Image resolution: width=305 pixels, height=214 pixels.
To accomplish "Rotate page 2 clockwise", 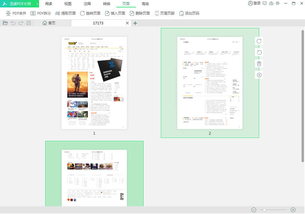I will point(259,41).
